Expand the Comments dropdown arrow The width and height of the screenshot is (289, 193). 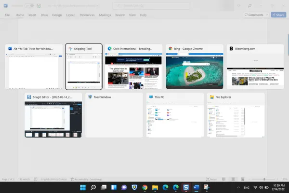tap(267, 15)
